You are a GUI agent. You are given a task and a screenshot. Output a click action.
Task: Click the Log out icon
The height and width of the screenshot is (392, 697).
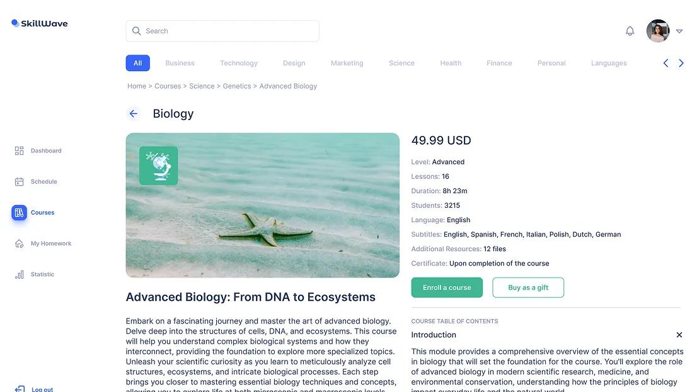(x=20, y=389)
